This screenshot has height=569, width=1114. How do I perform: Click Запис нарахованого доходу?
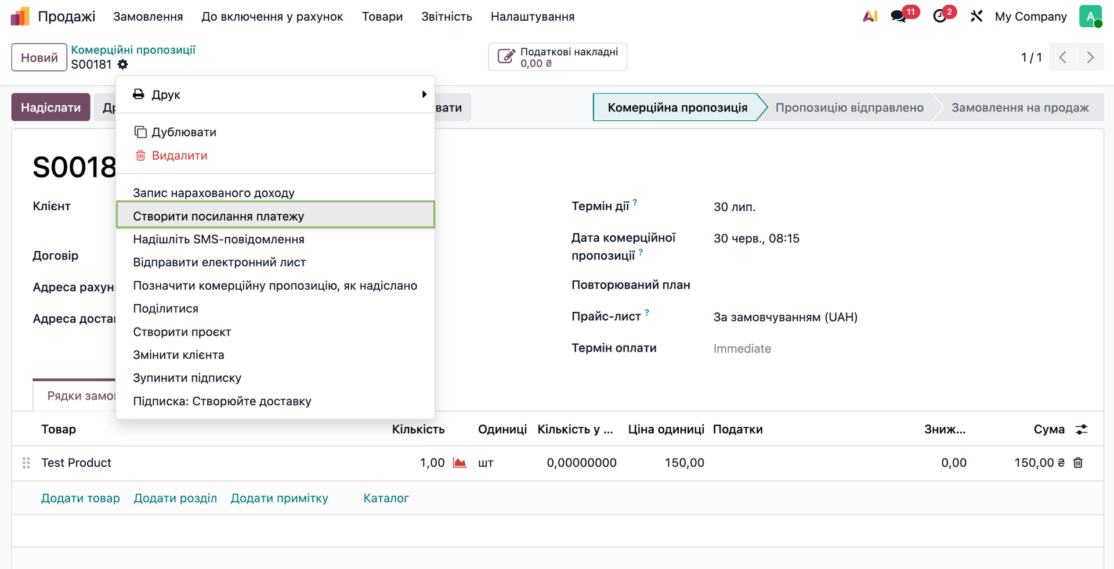275,193
